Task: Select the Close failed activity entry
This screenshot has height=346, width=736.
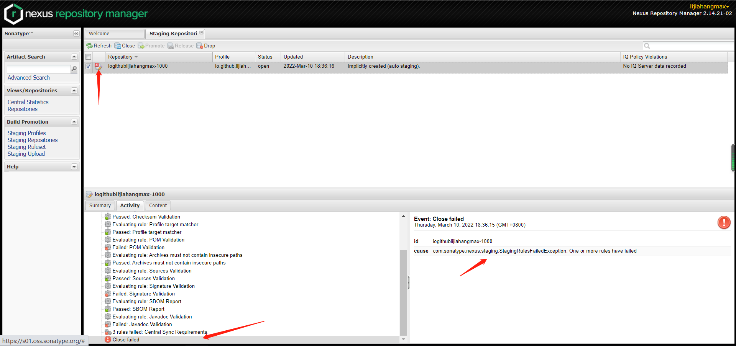Action: pyautogui.click(x=126, y=339)
